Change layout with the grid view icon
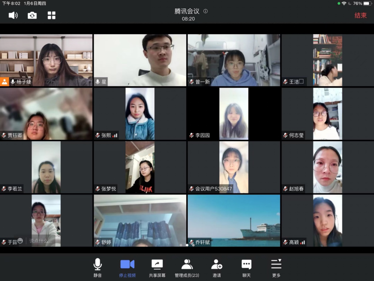374x281 pixels. (x=52, y=15)
